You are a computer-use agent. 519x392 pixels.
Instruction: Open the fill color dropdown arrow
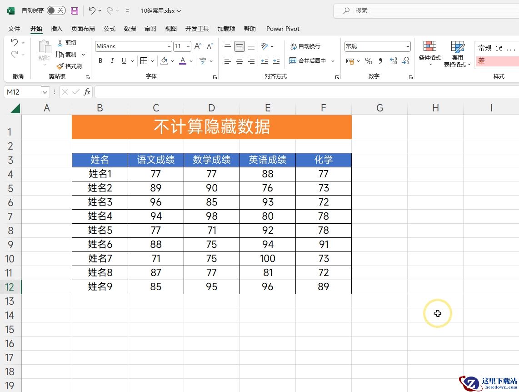pyautogui.click(x=172, y=61)
